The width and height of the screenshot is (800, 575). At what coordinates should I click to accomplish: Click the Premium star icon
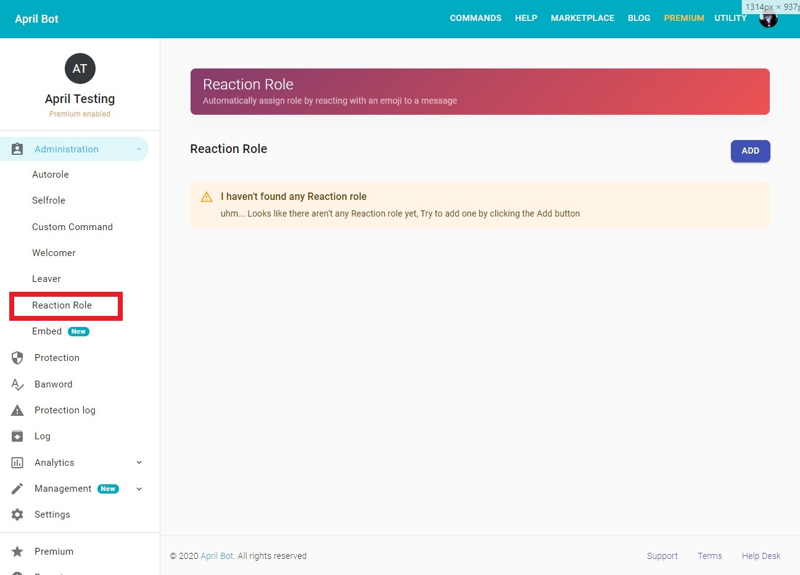(17, 552)
